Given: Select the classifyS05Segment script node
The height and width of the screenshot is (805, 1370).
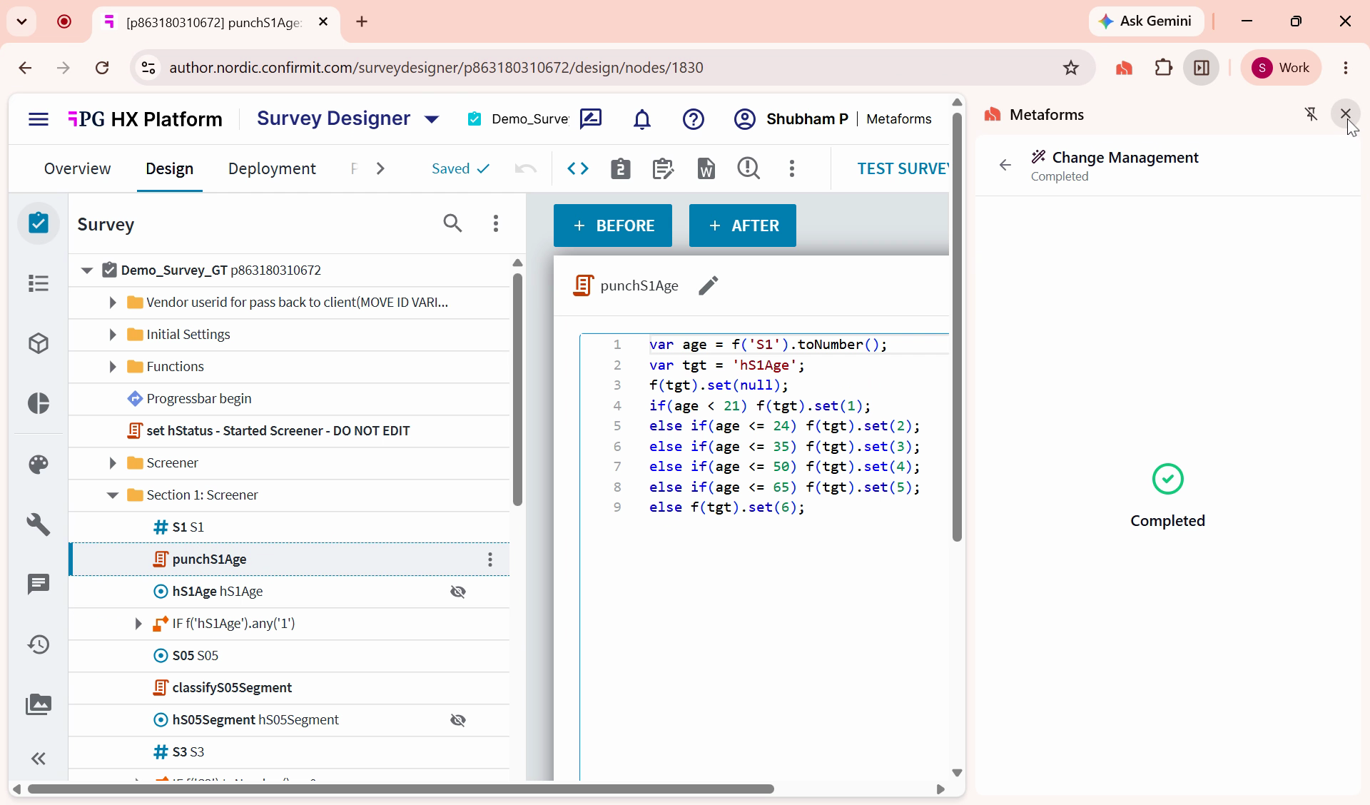Looking at the screenshot, I should pyautogui.click(x=289, y=688).
